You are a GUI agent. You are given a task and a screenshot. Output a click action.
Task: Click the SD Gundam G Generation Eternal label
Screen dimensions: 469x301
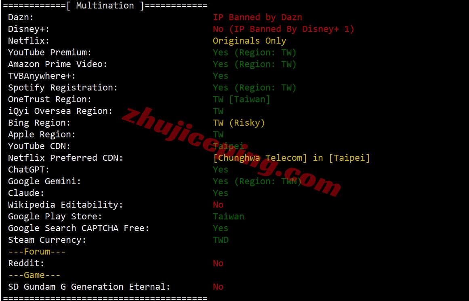tap(89, 286)
